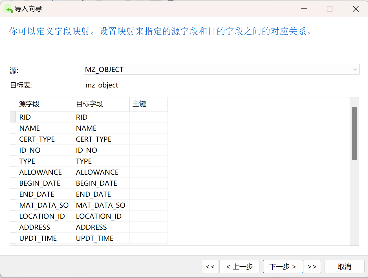
Task: Click the 源字段 column header
Action: click(45, 104)
